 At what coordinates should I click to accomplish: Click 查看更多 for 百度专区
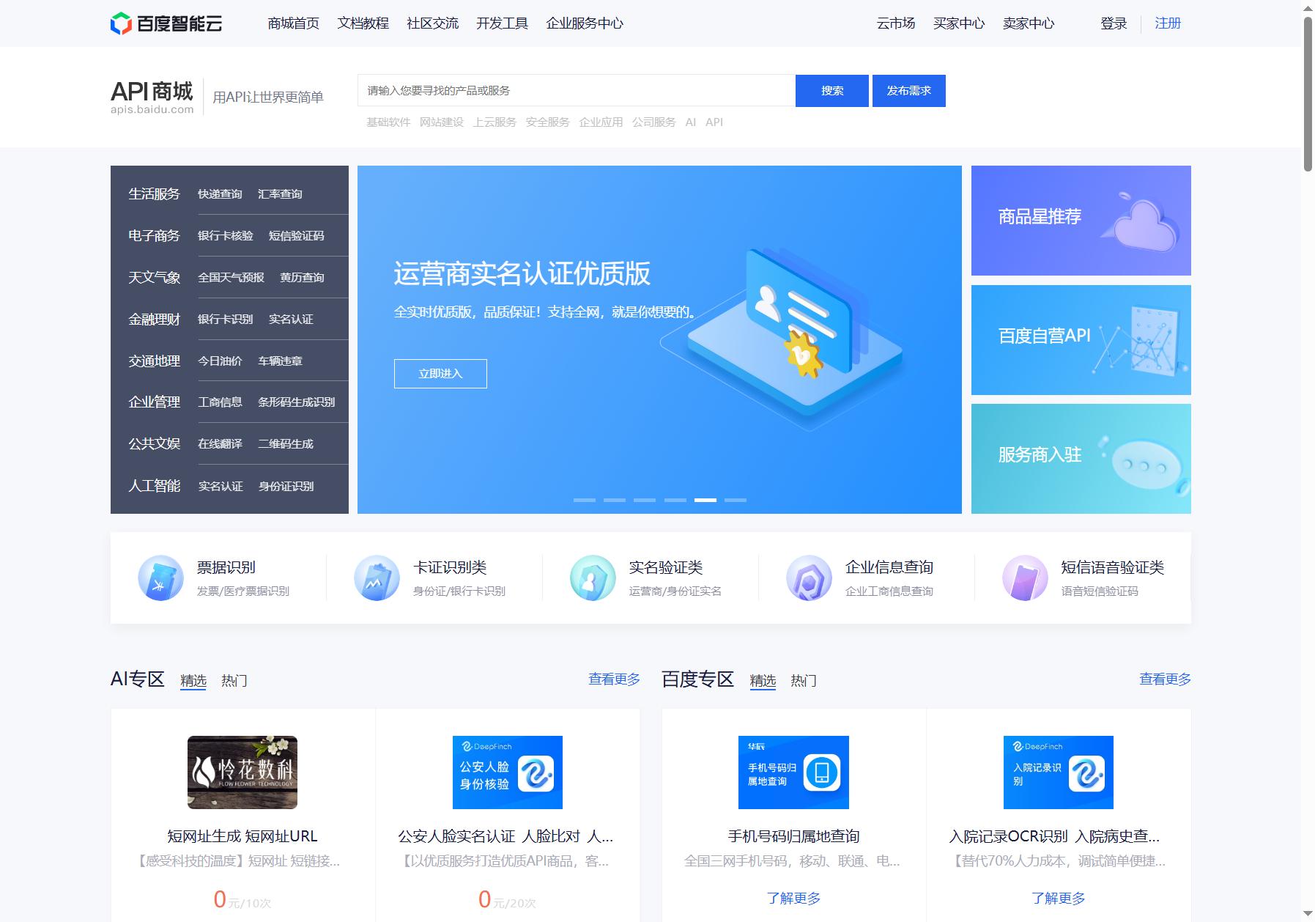coord(1165,679)
